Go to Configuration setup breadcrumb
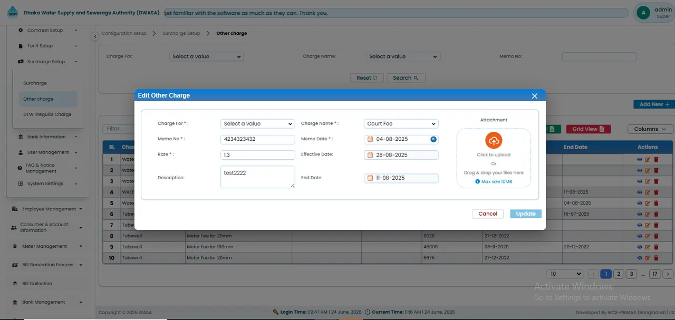675x320 pixels. click(124, 33)
